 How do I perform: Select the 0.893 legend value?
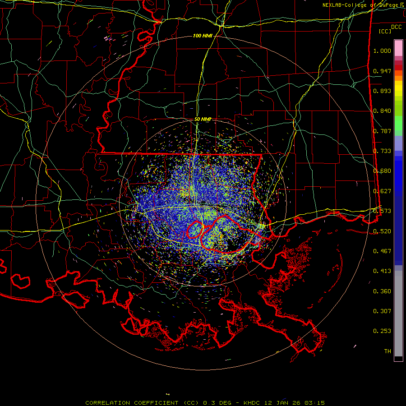(x=382, y=91)
